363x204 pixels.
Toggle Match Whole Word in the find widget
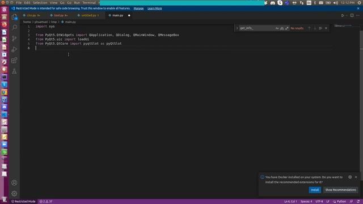click(282, 28)
